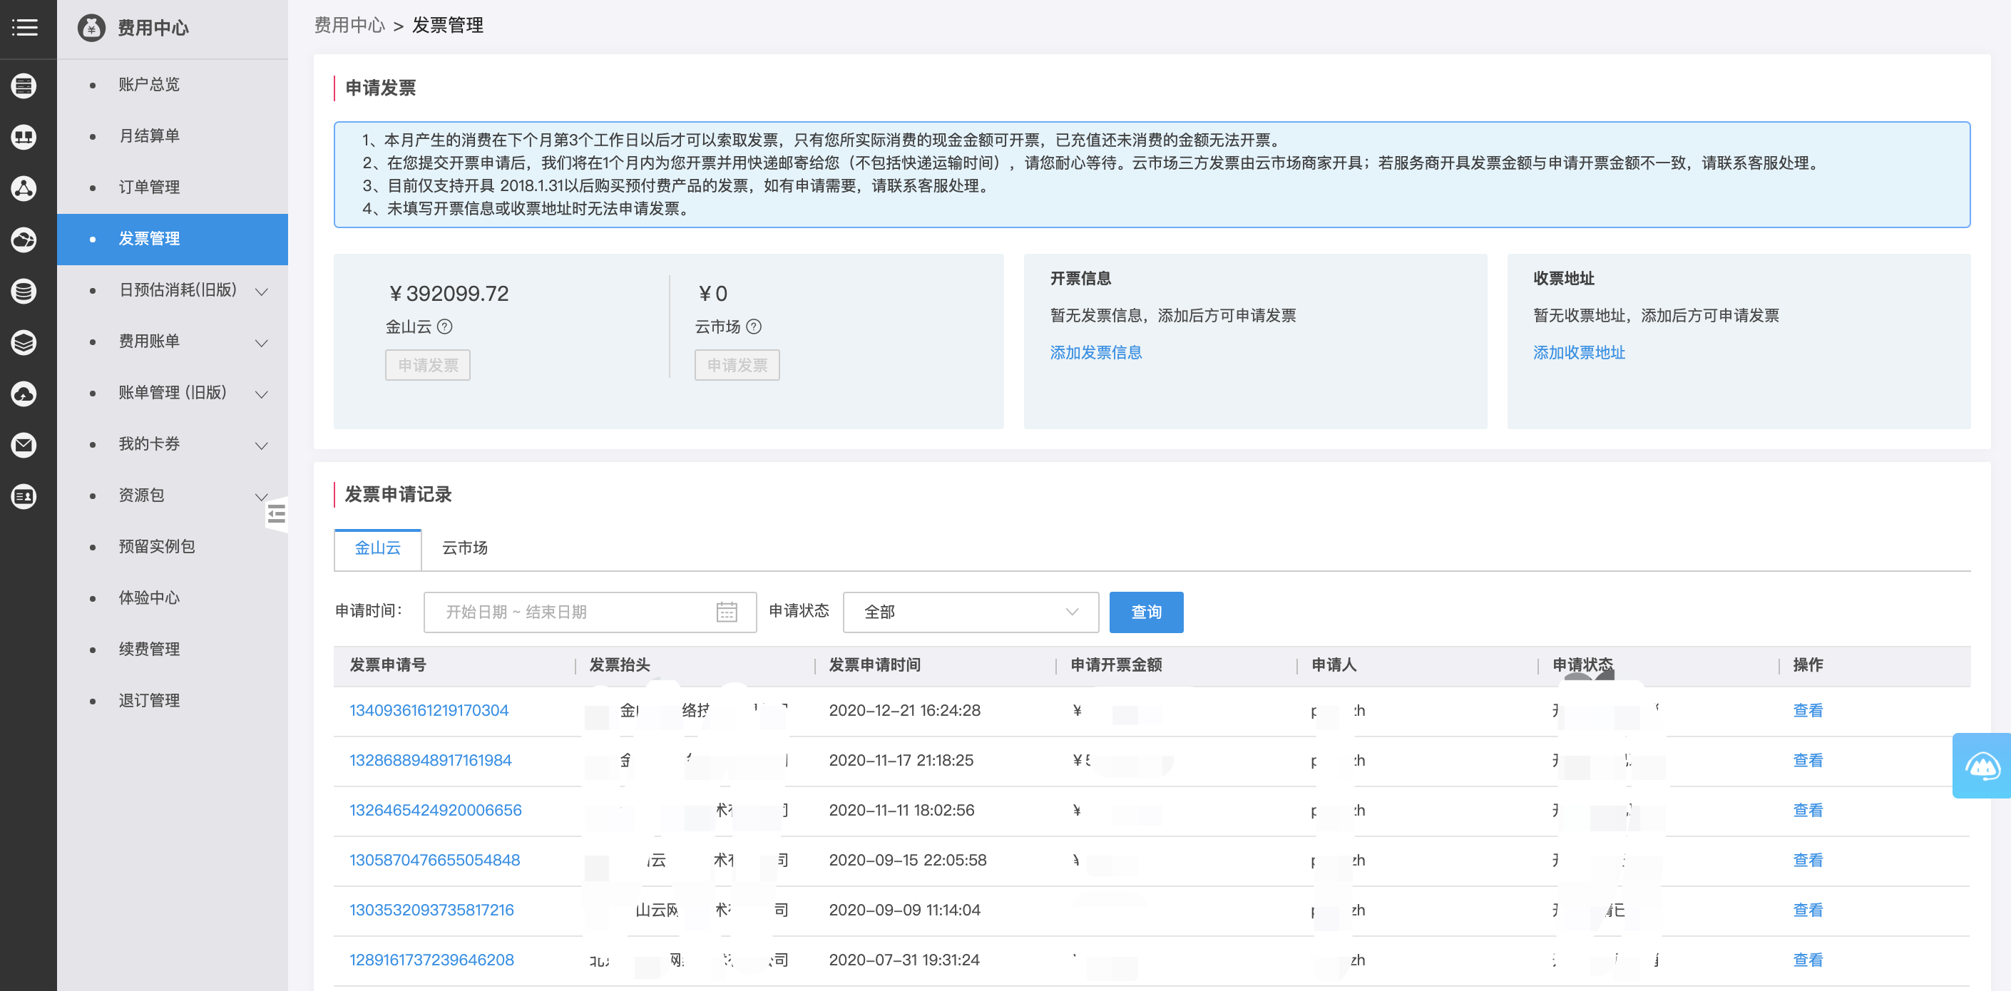This screenshot has width=2011, height=991.
Task: Open the ID card profile icon in sidebar
Action: [24, 496]
